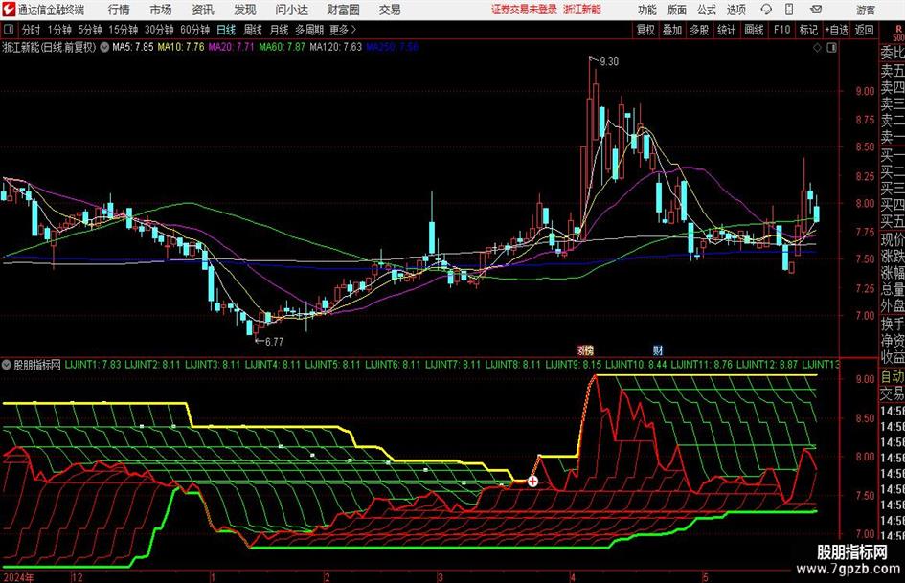Expand the 股朋指标网 indicator dropdown
Screen dimensions: 905x583
tap(7, 365)
